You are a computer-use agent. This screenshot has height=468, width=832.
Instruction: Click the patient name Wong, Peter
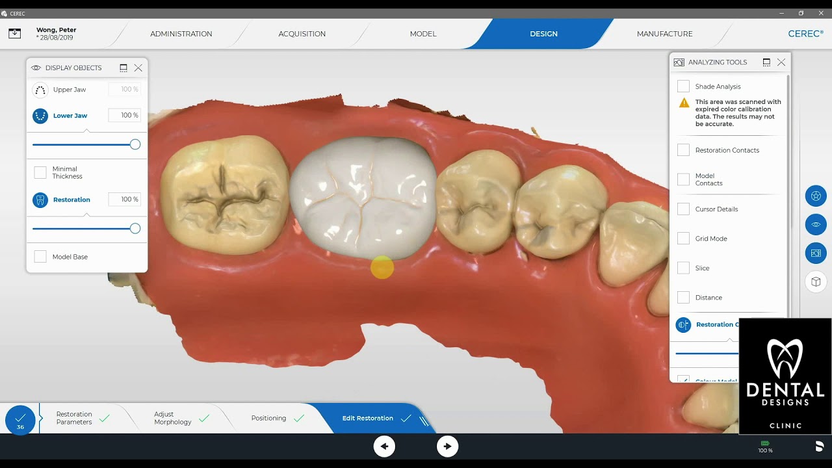56,30
